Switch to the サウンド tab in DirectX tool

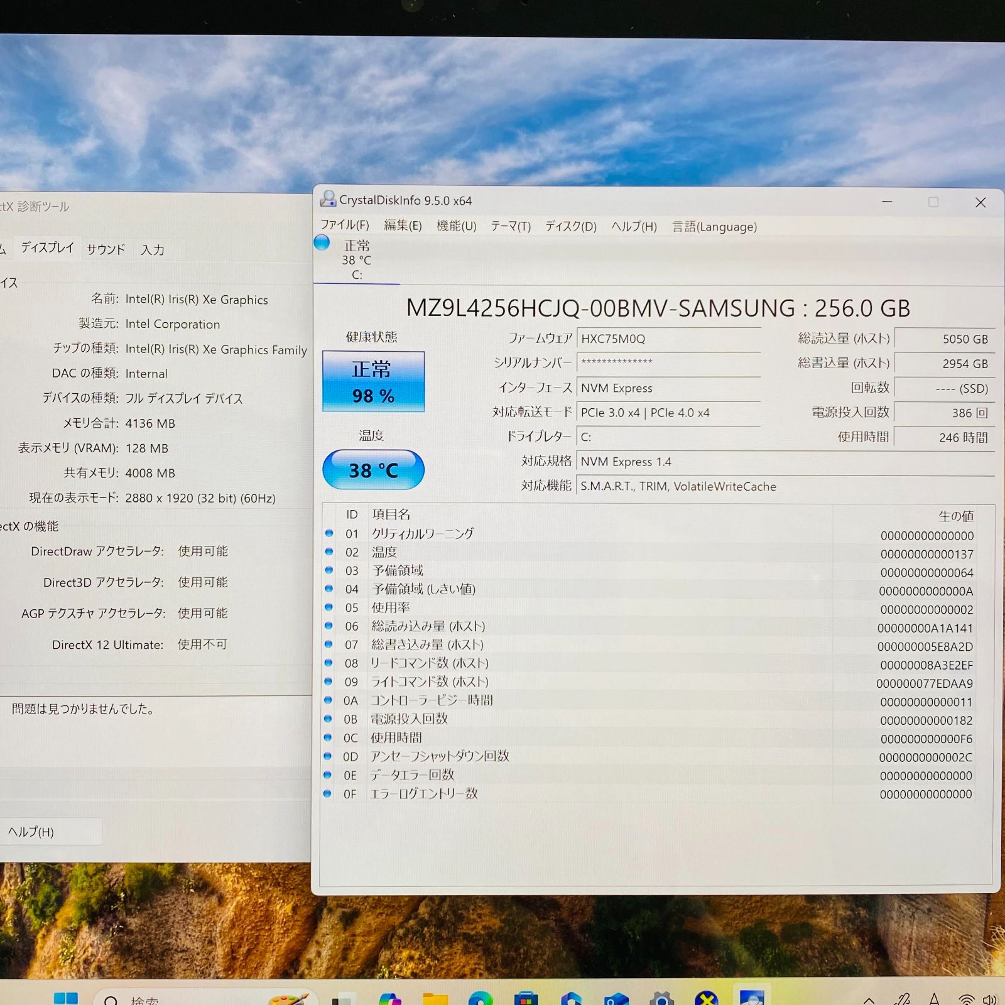click(106, 249)
